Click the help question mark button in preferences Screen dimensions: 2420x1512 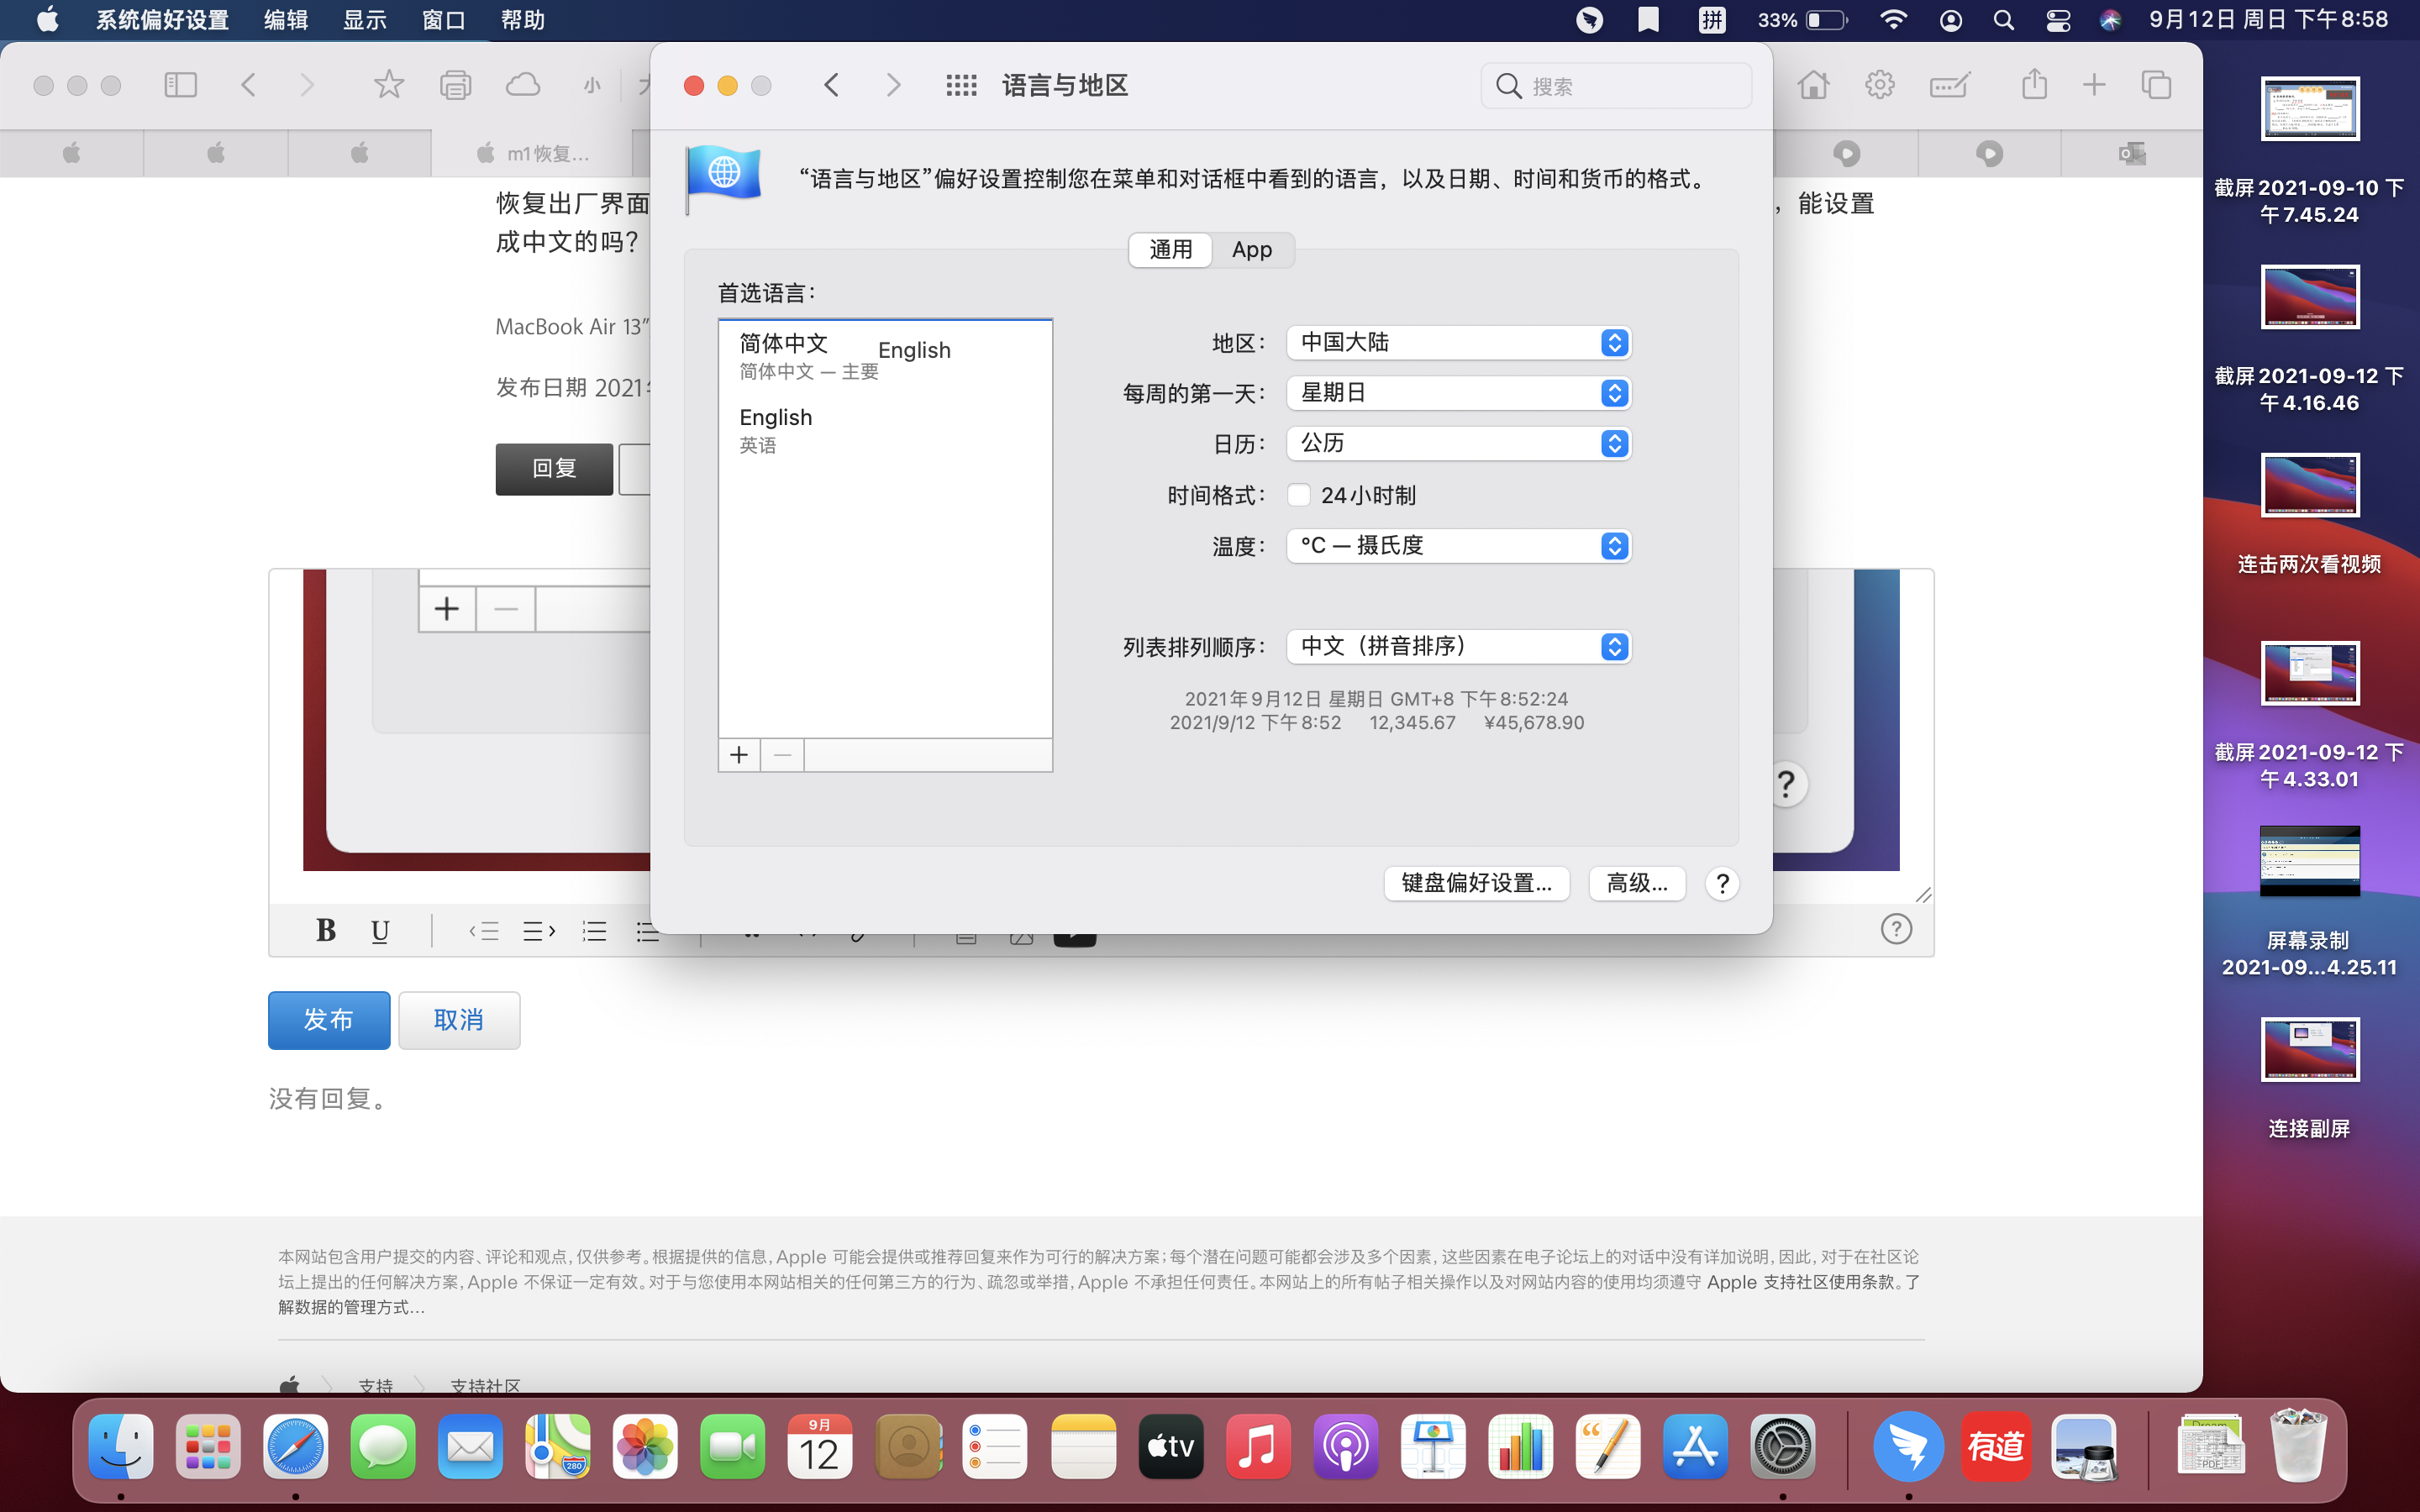point(1722,884)
